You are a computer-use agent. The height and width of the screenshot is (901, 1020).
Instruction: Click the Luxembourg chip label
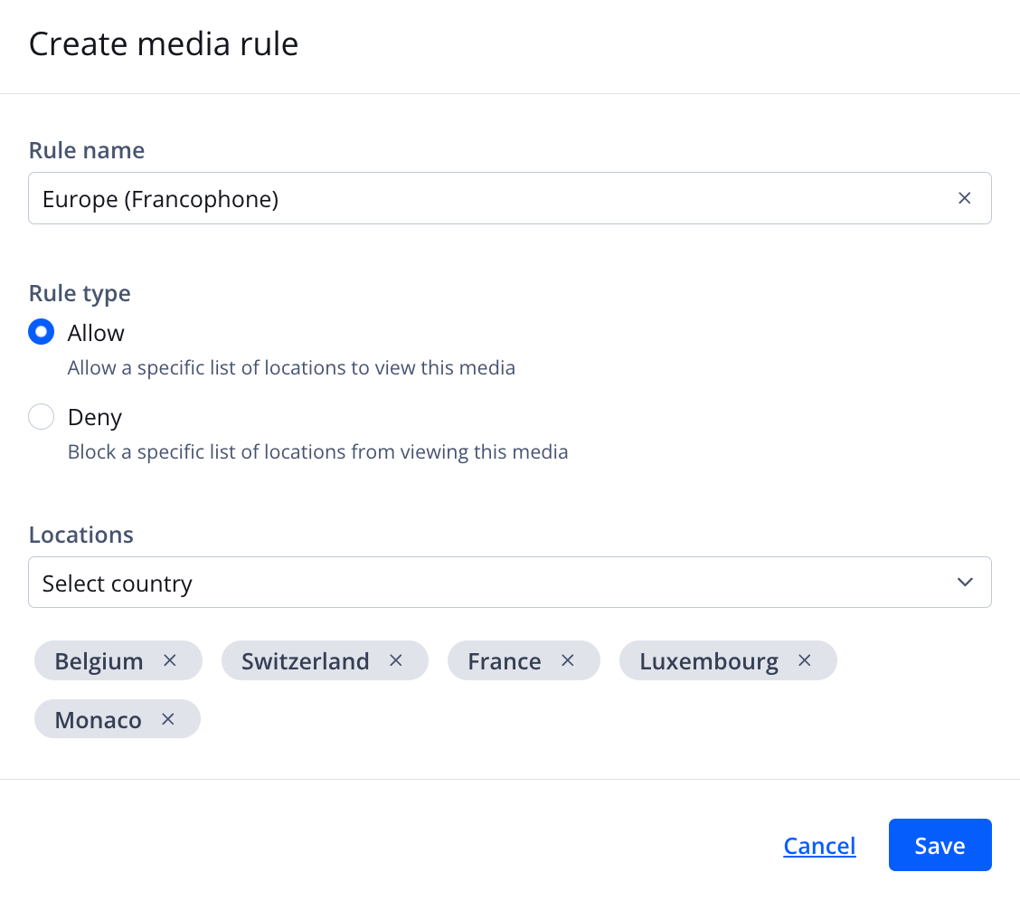(708, 661)
